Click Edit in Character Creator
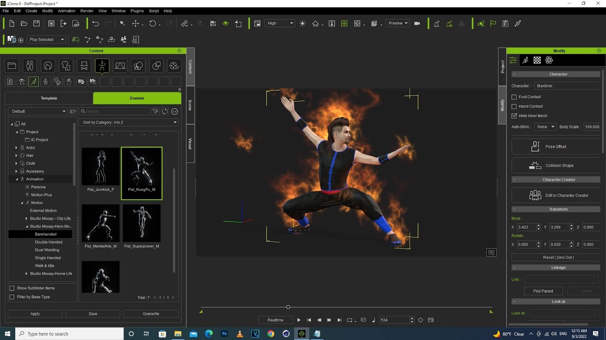 556,195
